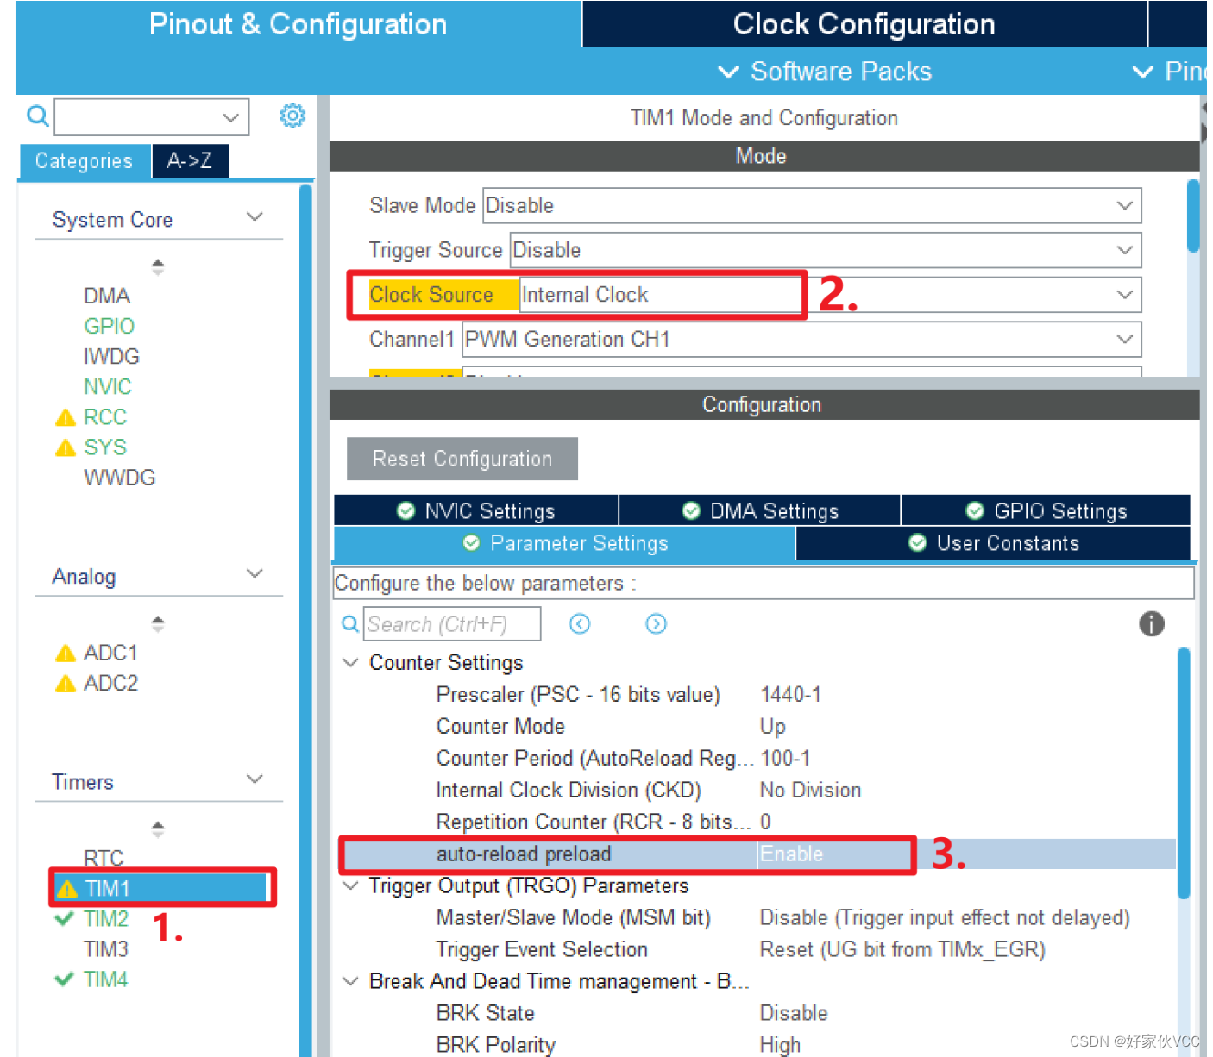Screen dimensions: 1213x1057
Task: Click the ADC1 warning icon
Action: [66, 654]
